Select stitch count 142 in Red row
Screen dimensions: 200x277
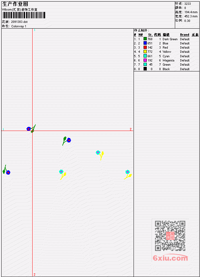click(x=150, y=48)
